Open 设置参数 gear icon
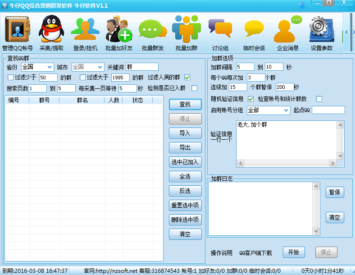Screen dimensions: 355x275 tap(322, 29)
